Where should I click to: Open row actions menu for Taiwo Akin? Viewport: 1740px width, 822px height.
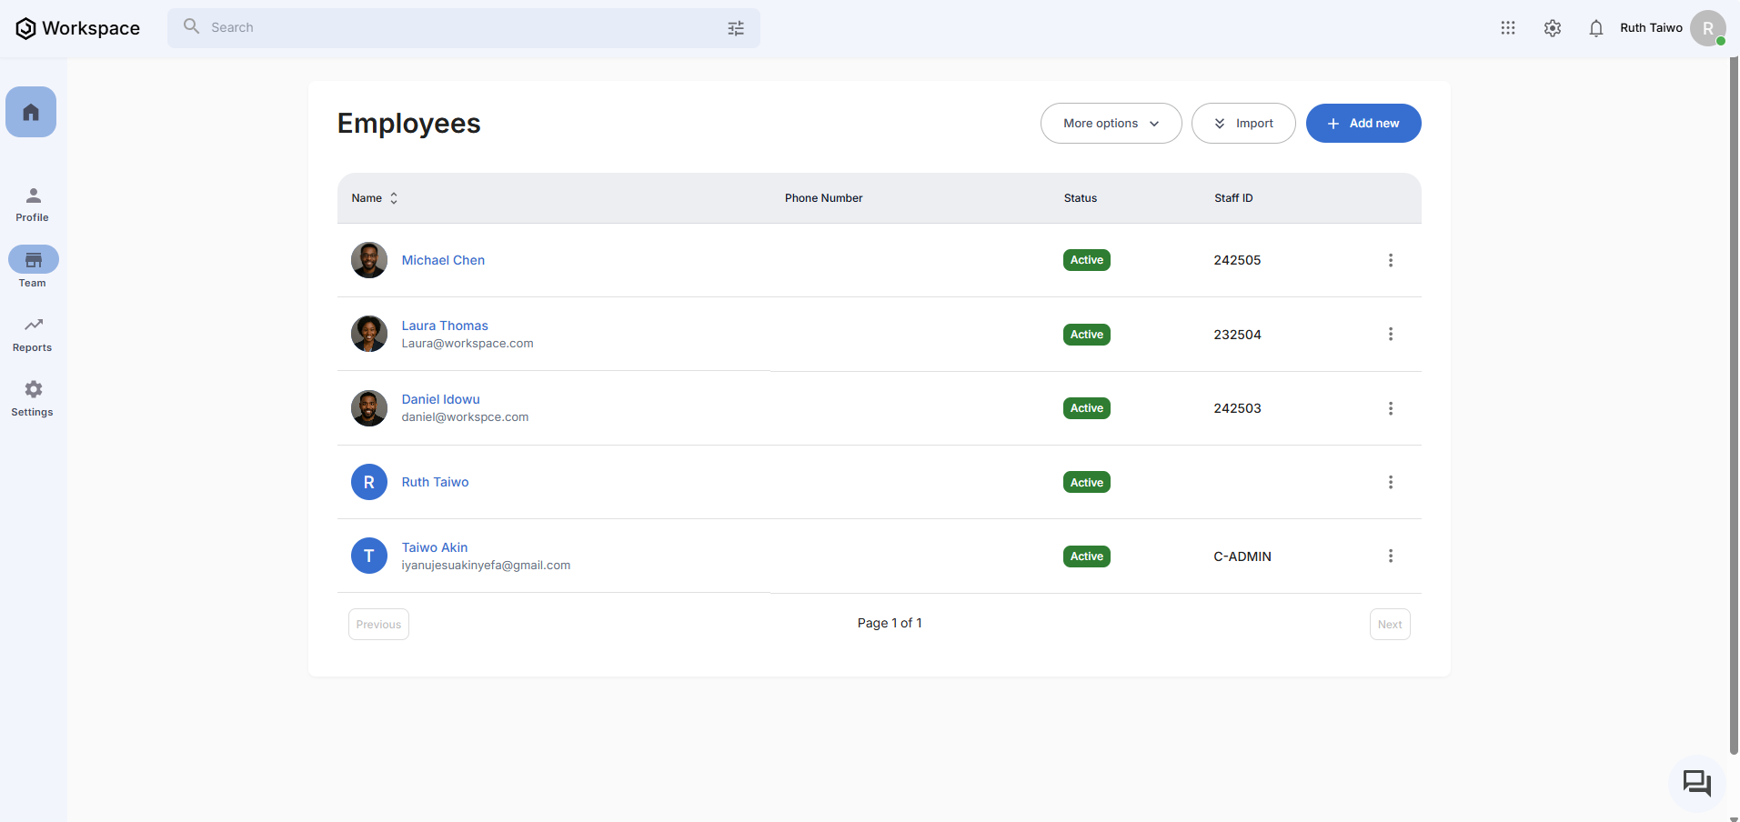tap(1390, 556)
